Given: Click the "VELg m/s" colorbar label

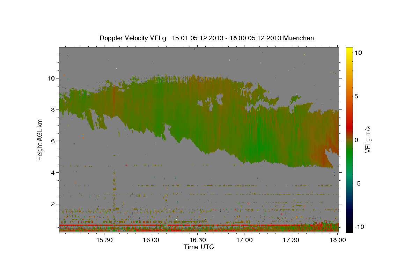Looking at the screenshot, I should tap(368, 139).
